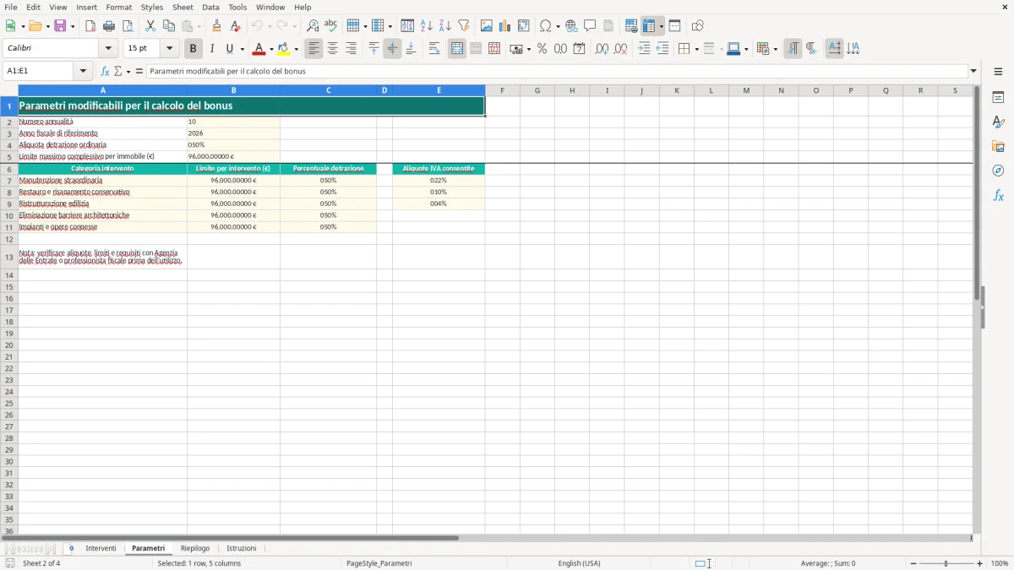Open Font Color dropdown arrow
The image size is (1014, 570).
tap(270, 49)
